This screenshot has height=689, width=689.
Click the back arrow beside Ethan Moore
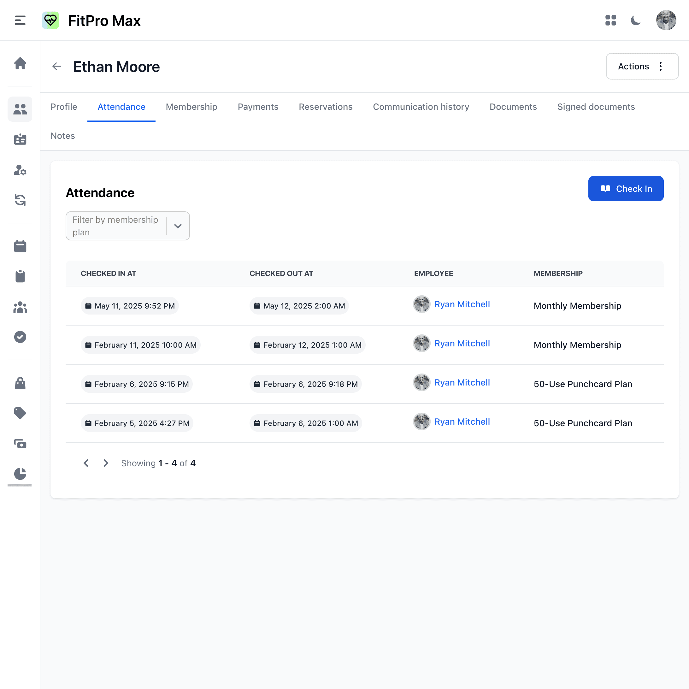point(57,66)
